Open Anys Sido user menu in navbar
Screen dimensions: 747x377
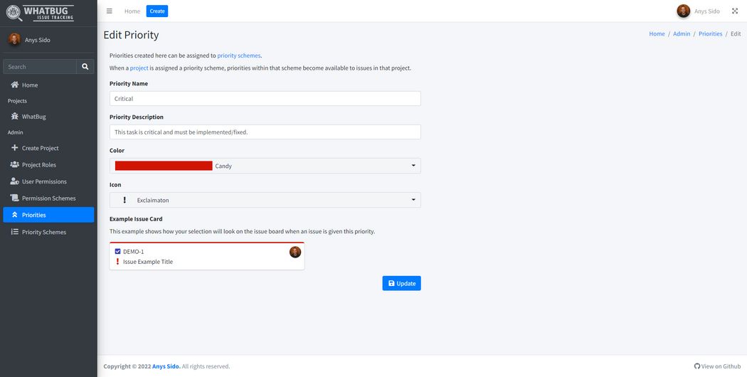tap(699, 11)
